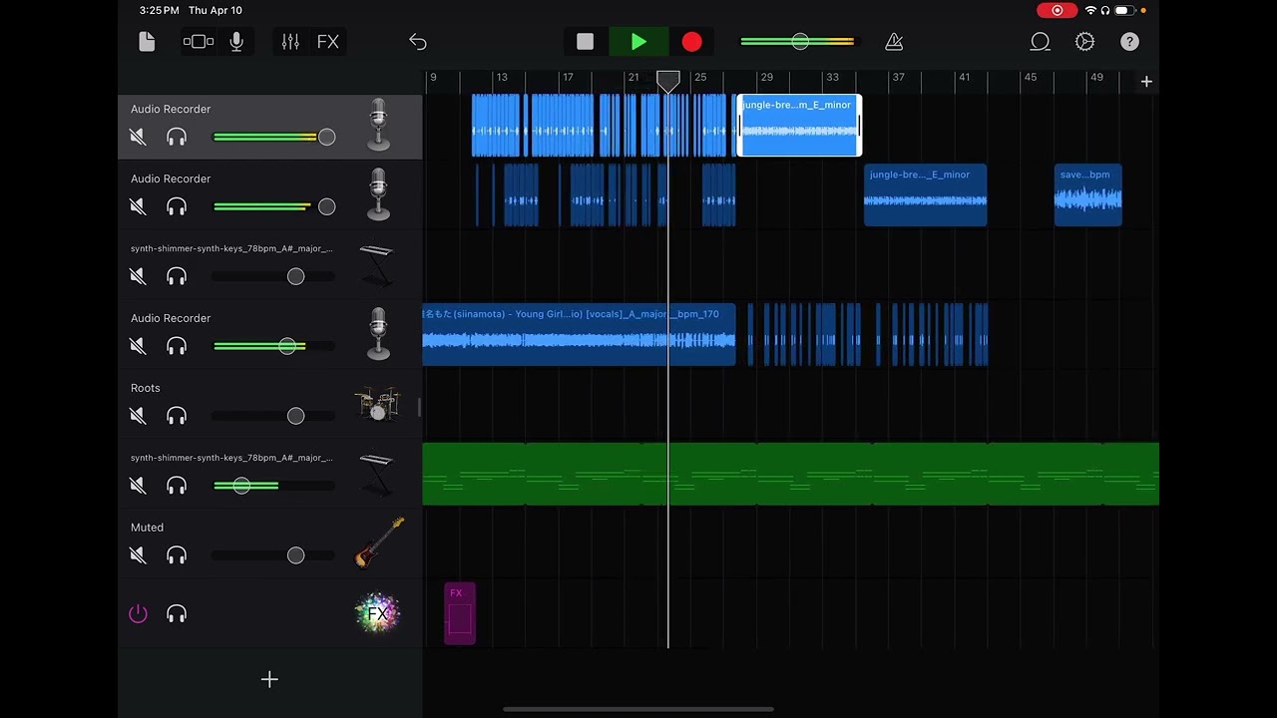Select the highlighted jungle-bre...m_E_minor region
This screenshot has height=718, width=1277.
coord(798,125)
